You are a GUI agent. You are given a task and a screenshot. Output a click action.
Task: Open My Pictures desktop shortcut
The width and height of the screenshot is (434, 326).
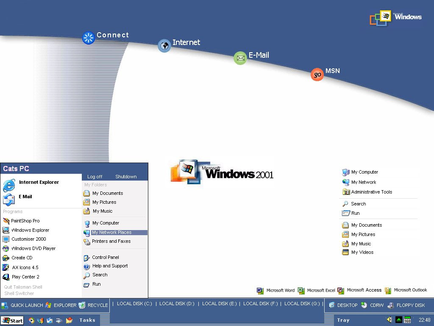pyautogui.click(x=359, y=234)
